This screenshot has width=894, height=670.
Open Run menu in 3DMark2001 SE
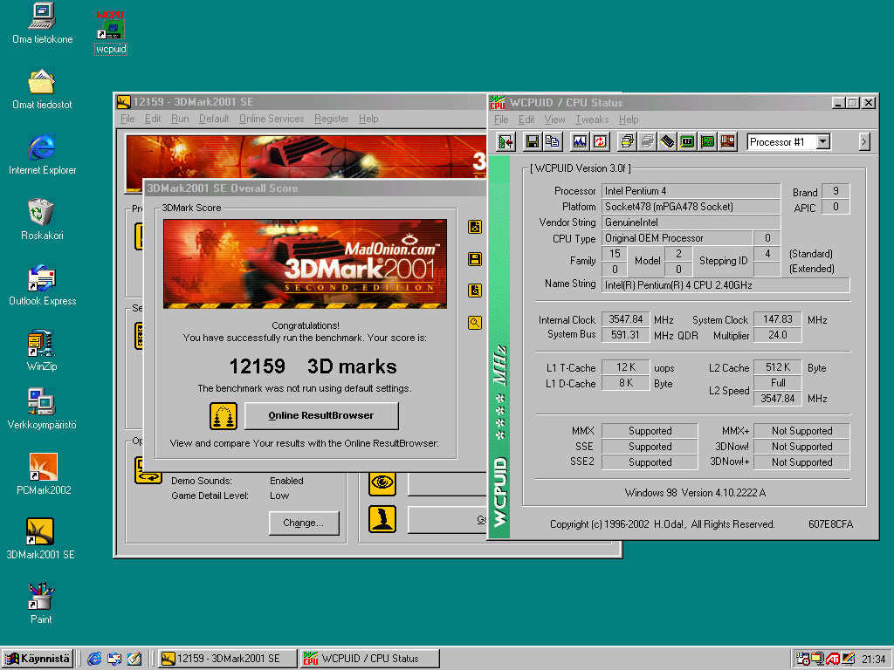[x=180, y=119]
